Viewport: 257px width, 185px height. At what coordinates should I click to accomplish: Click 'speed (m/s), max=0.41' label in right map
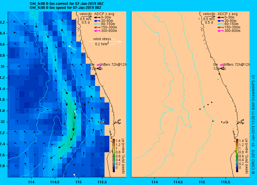246,156
